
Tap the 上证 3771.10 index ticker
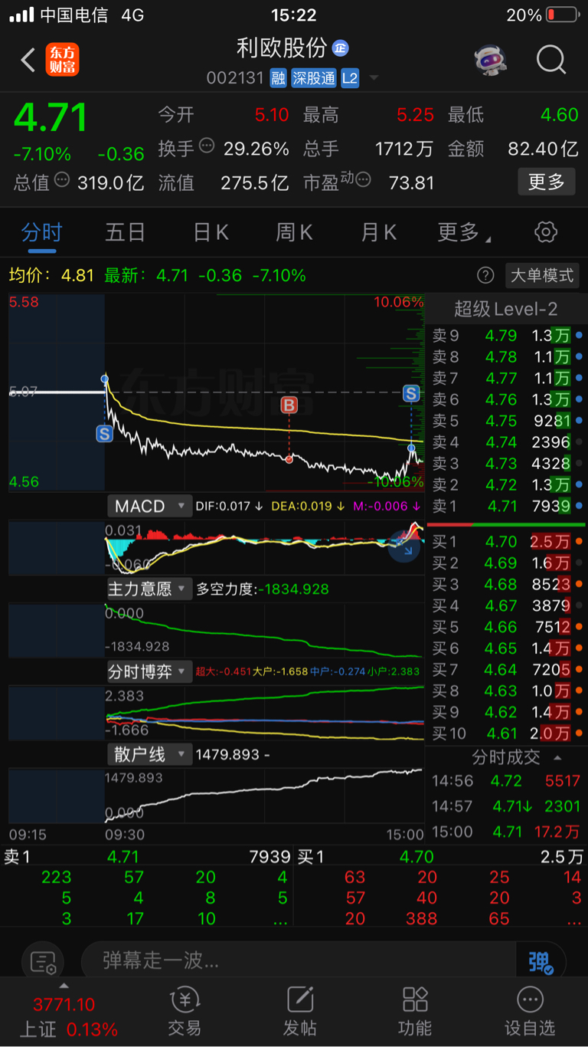[69, 1016]
